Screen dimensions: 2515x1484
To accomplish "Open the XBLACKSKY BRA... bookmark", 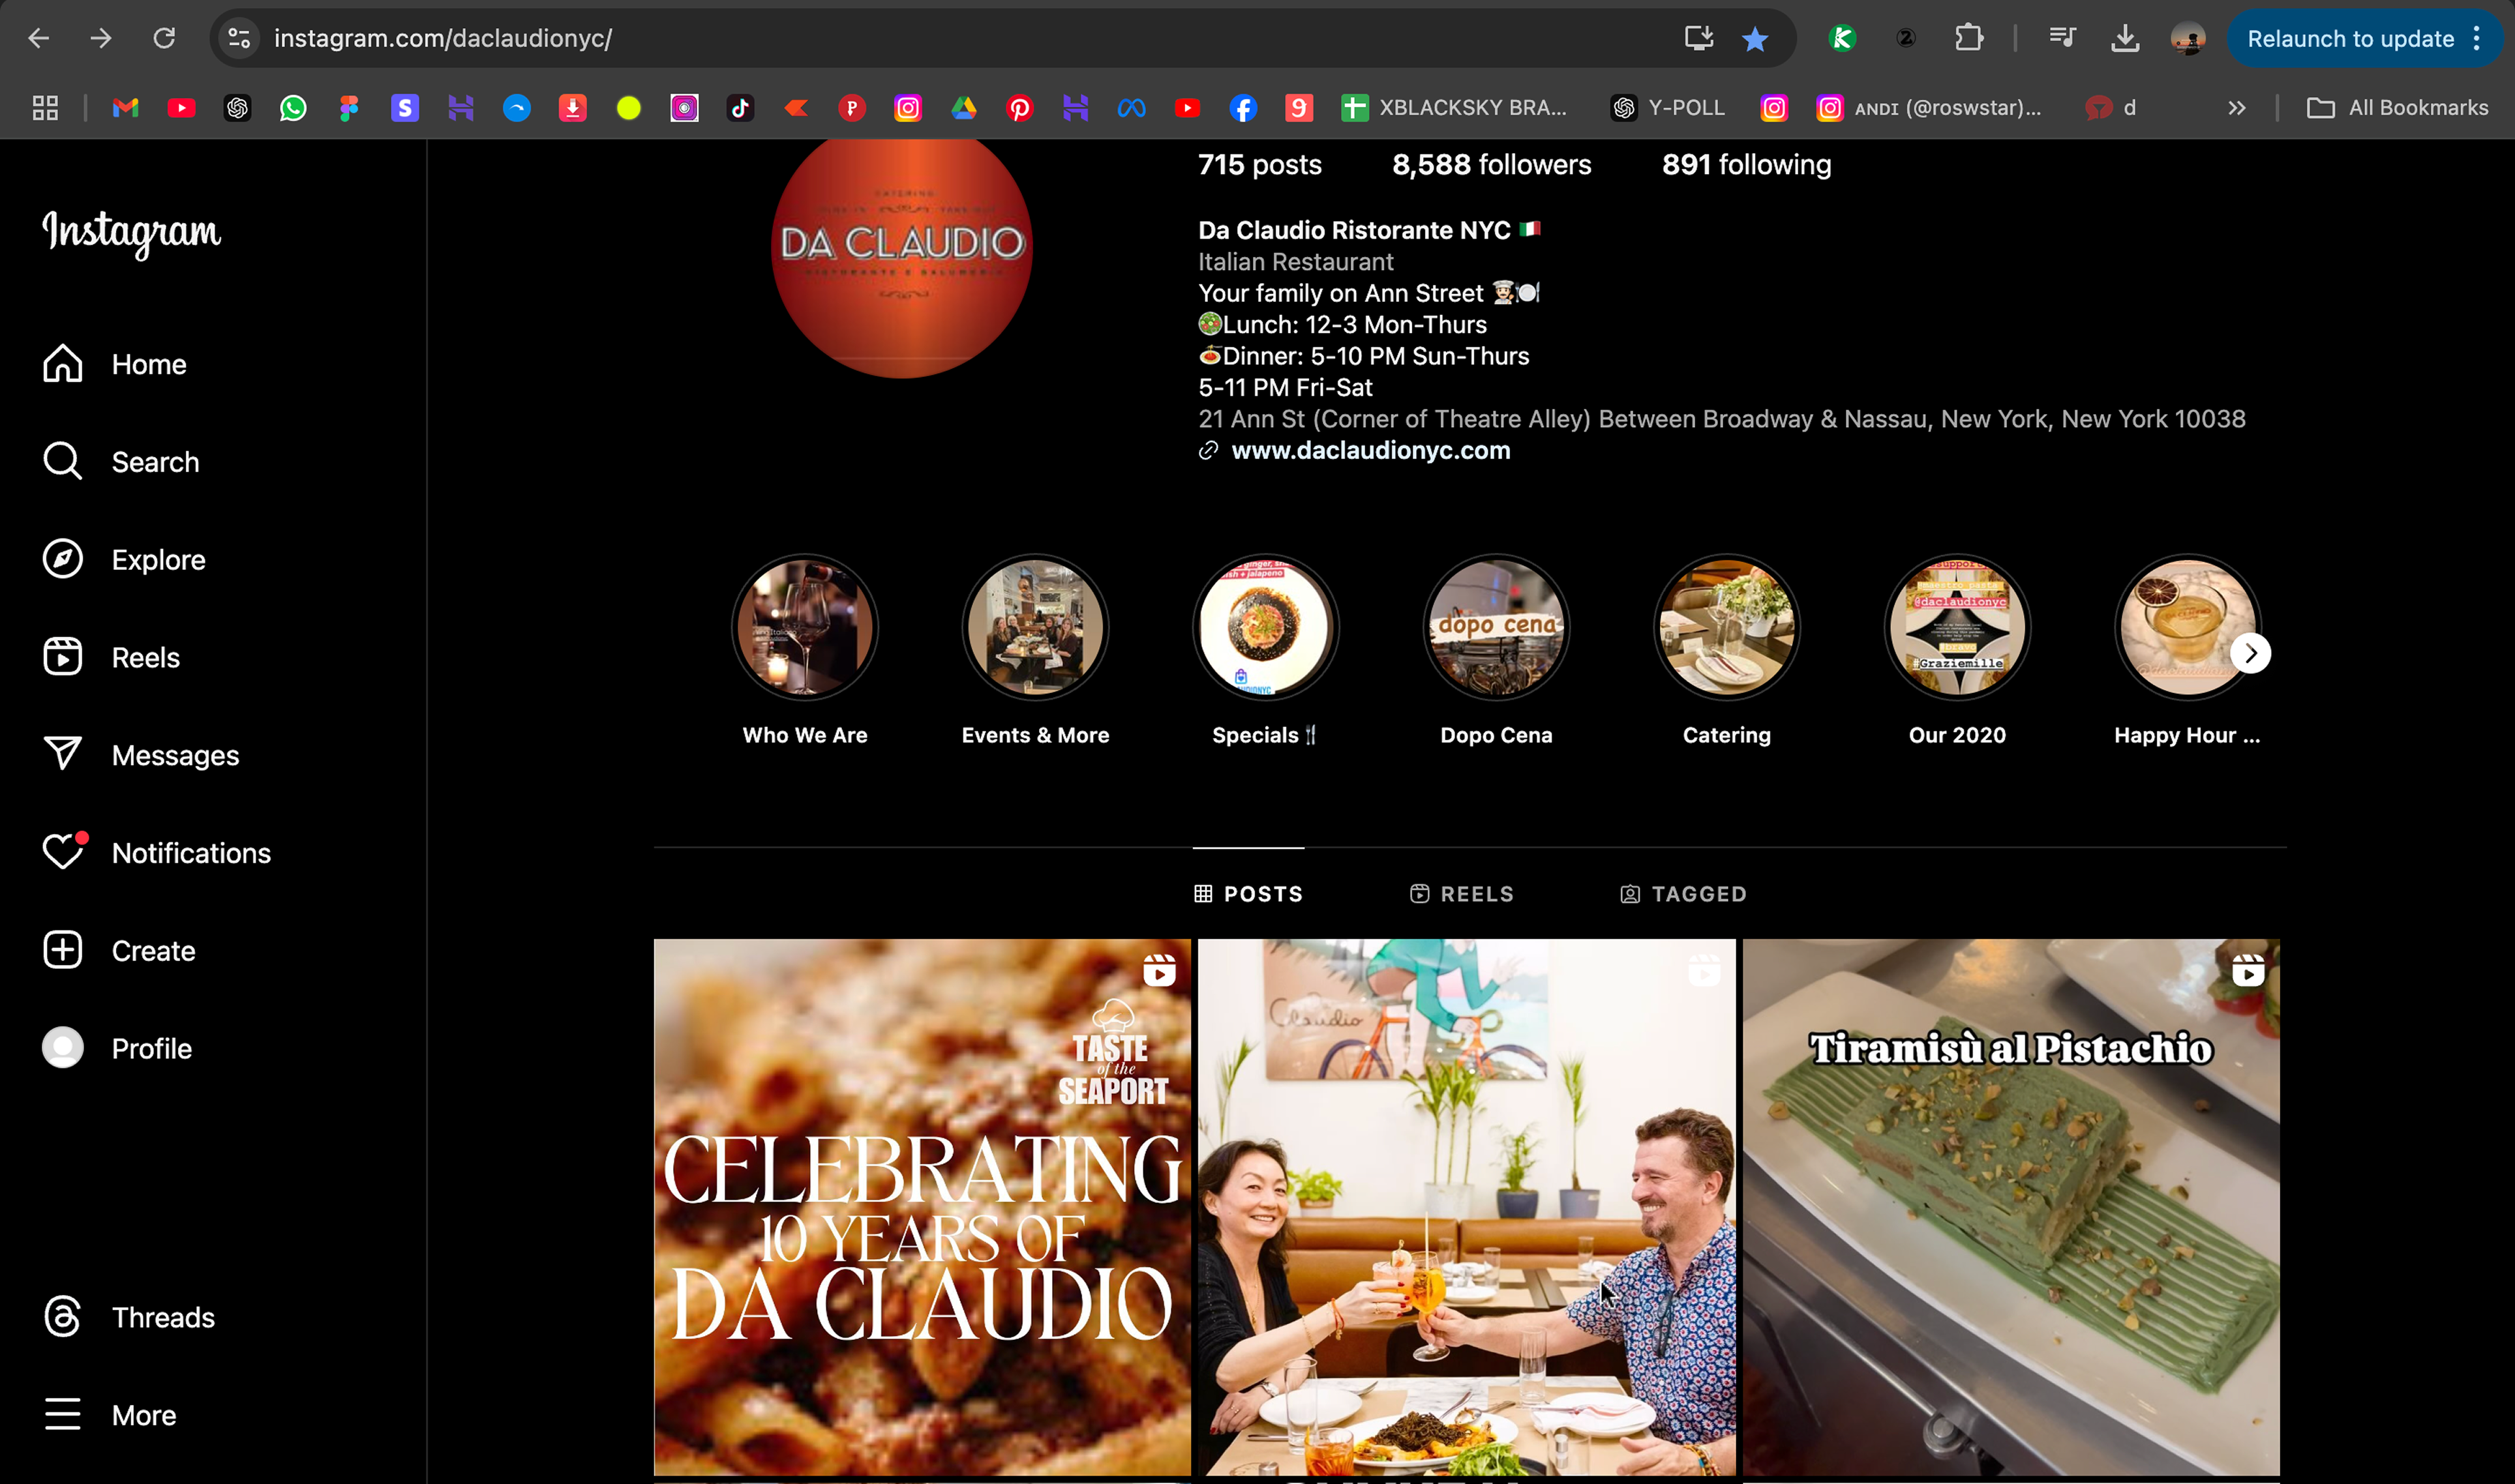I will pos(1454,107).
